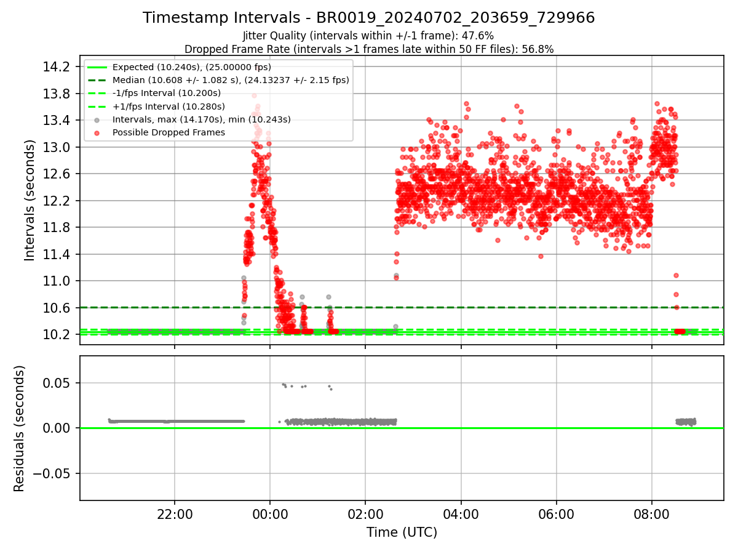
Task: Click the "Residuals (seconds)" y-axis label
Action: pyautogui.click(x=20, y=428)
